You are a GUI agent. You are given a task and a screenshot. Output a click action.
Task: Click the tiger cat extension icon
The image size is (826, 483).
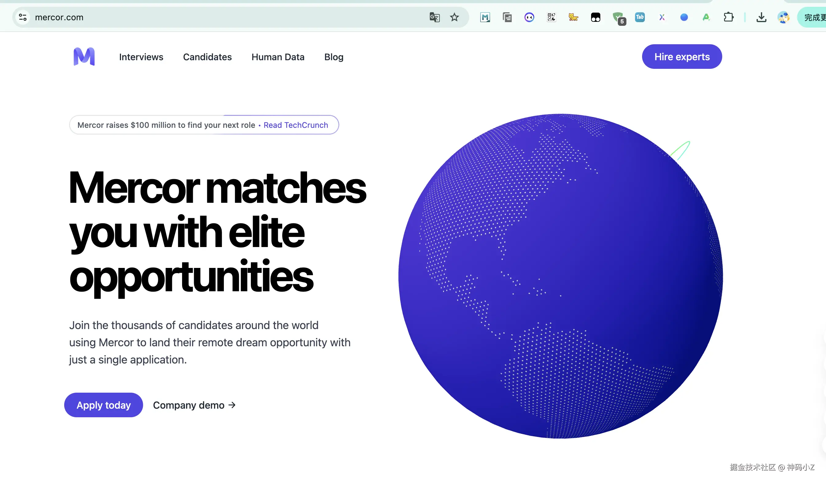(573, 17)
